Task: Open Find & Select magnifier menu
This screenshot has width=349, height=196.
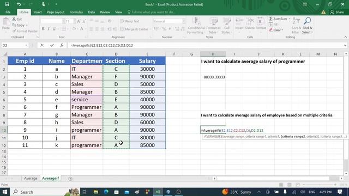Action: [308, 26]
